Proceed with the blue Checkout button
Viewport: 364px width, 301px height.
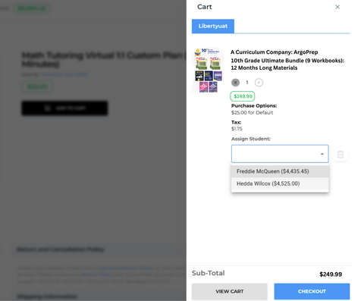coord(312,291)
